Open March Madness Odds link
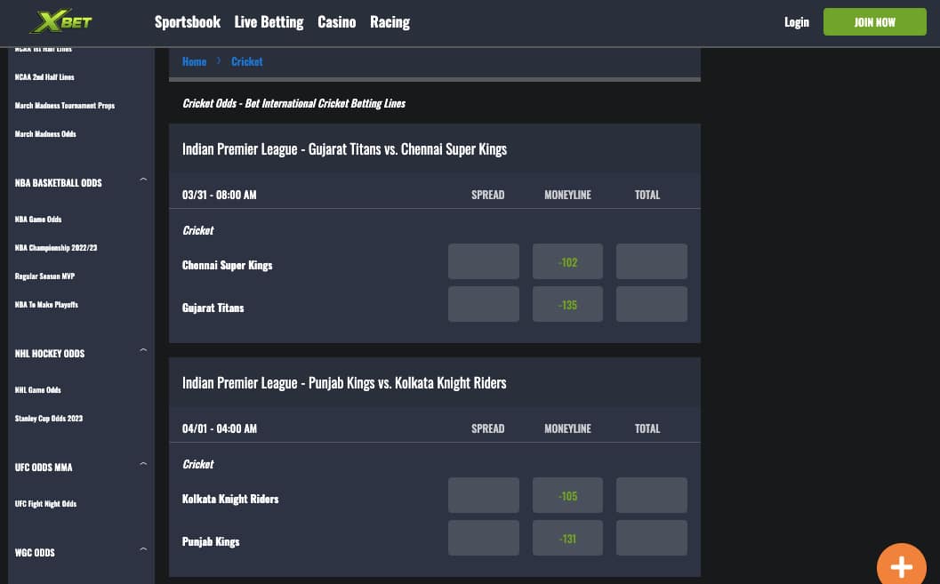 [45, 134]
